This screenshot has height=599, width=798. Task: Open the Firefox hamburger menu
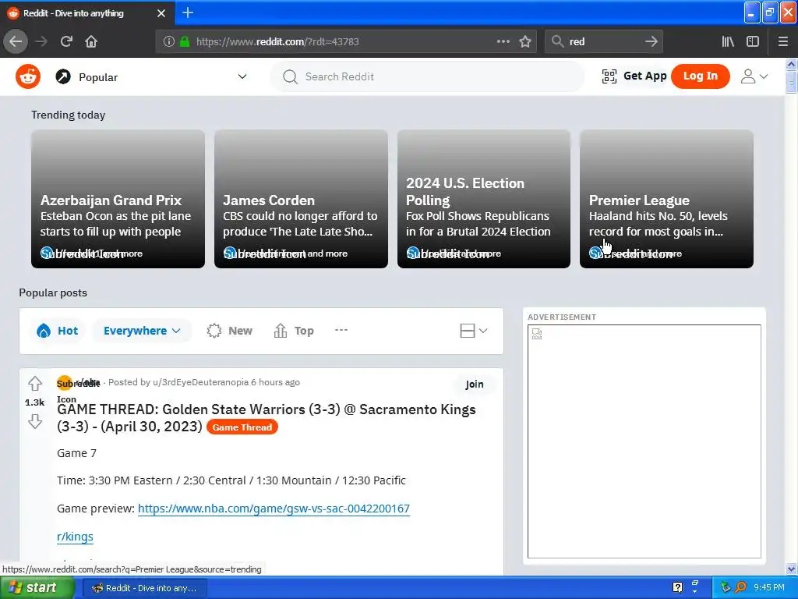point(783,41)
